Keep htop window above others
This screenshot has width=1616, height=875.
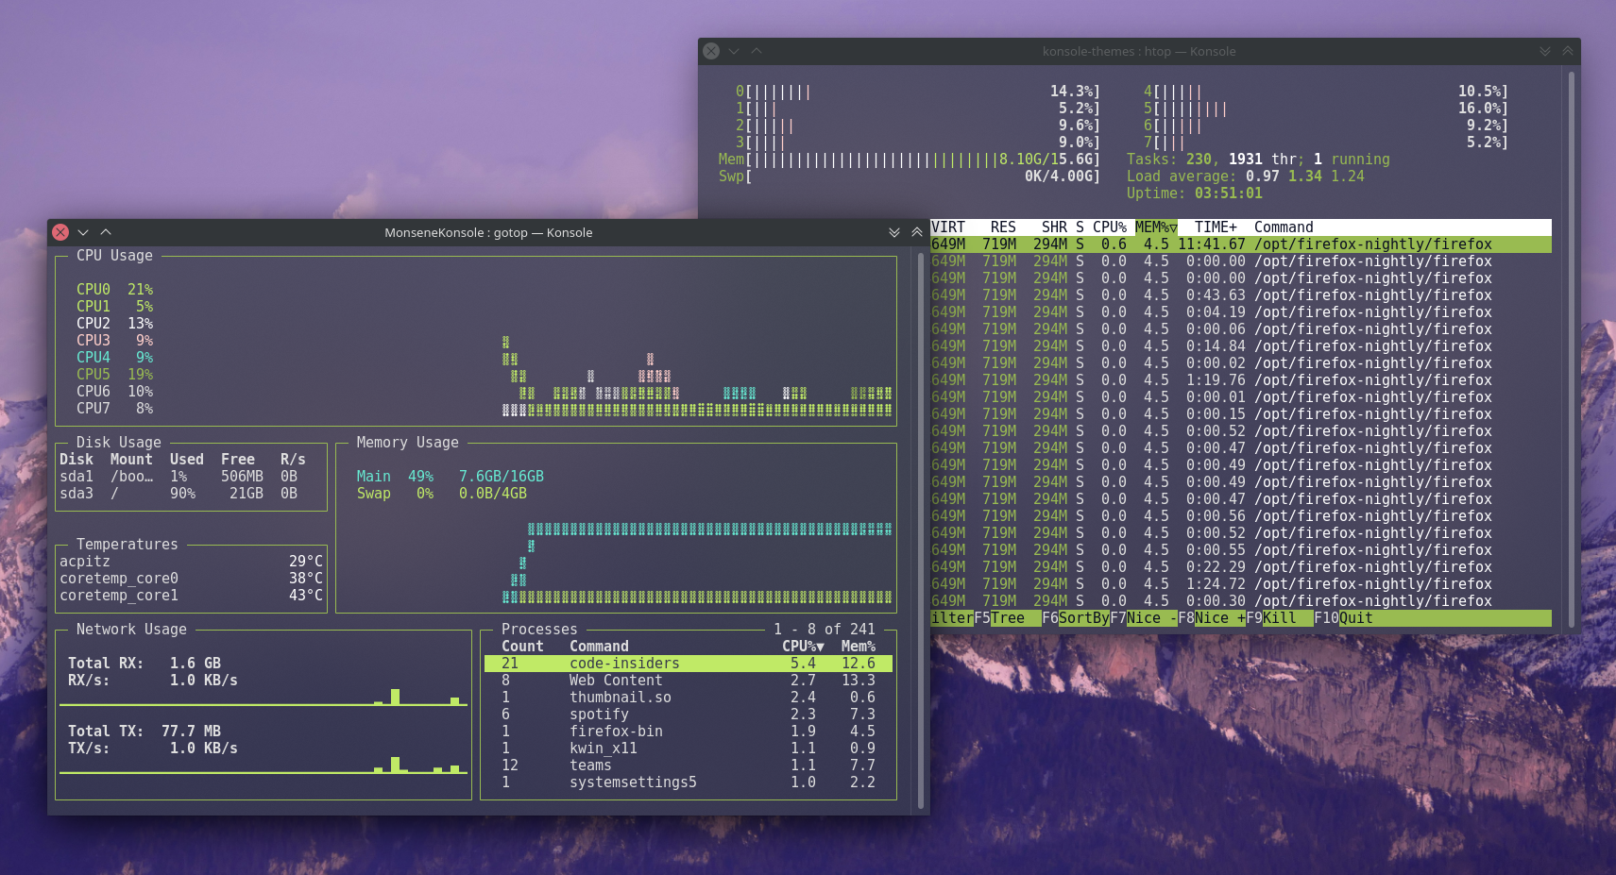1568,51
